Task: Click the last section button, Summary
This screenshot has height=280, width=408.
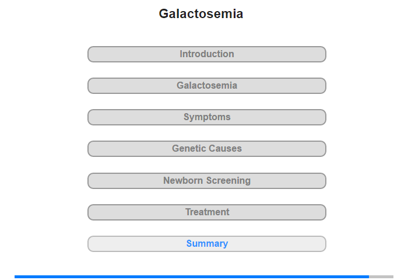Action: [207, 244]
